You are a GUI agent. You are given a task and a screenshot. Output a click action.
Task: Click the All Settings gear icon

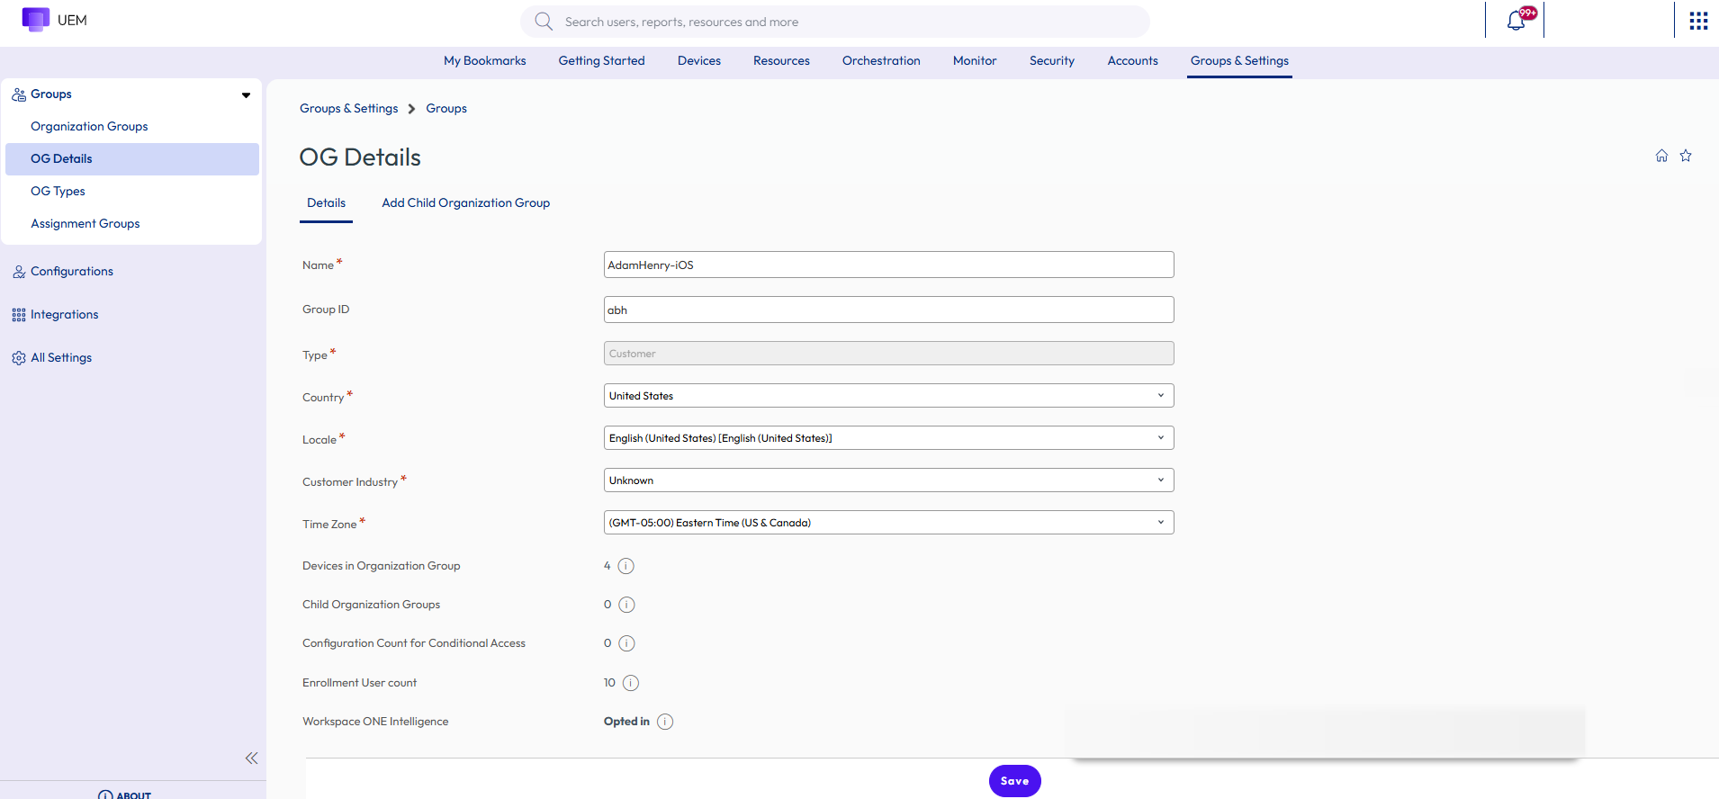tap(19, 358)
